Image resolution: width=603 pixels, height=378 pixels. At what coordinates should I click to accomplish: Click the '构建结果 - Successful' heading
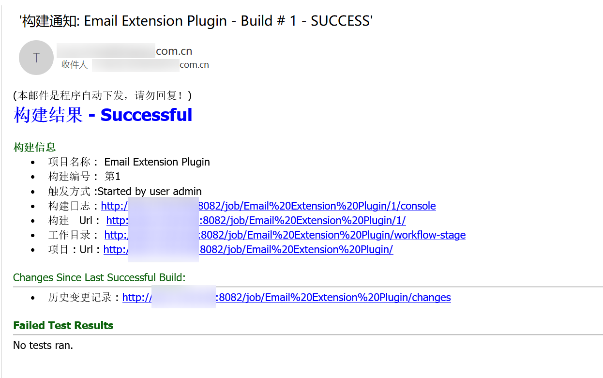click(x=103, y=115)
